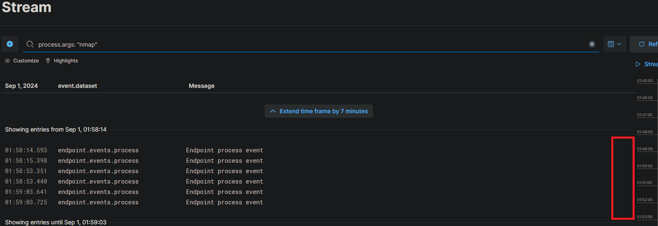Select the 01:59:03.725 log entry
The image size is (658, 226).
[26, 202]
